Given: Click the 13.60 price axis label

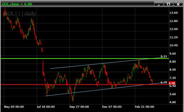Looking at the screenshot, I should (x=173, y=13).
